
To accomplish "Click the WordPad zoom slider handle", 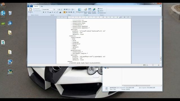I will [x=153, y=65].
